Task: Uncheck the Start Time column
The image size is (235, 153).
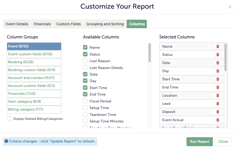Action: [x=85, y=87]
